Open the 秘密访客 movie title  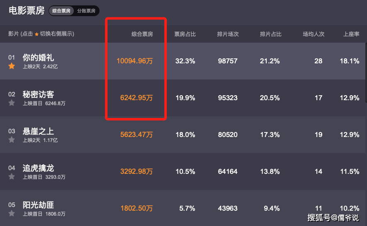(38, 94)
